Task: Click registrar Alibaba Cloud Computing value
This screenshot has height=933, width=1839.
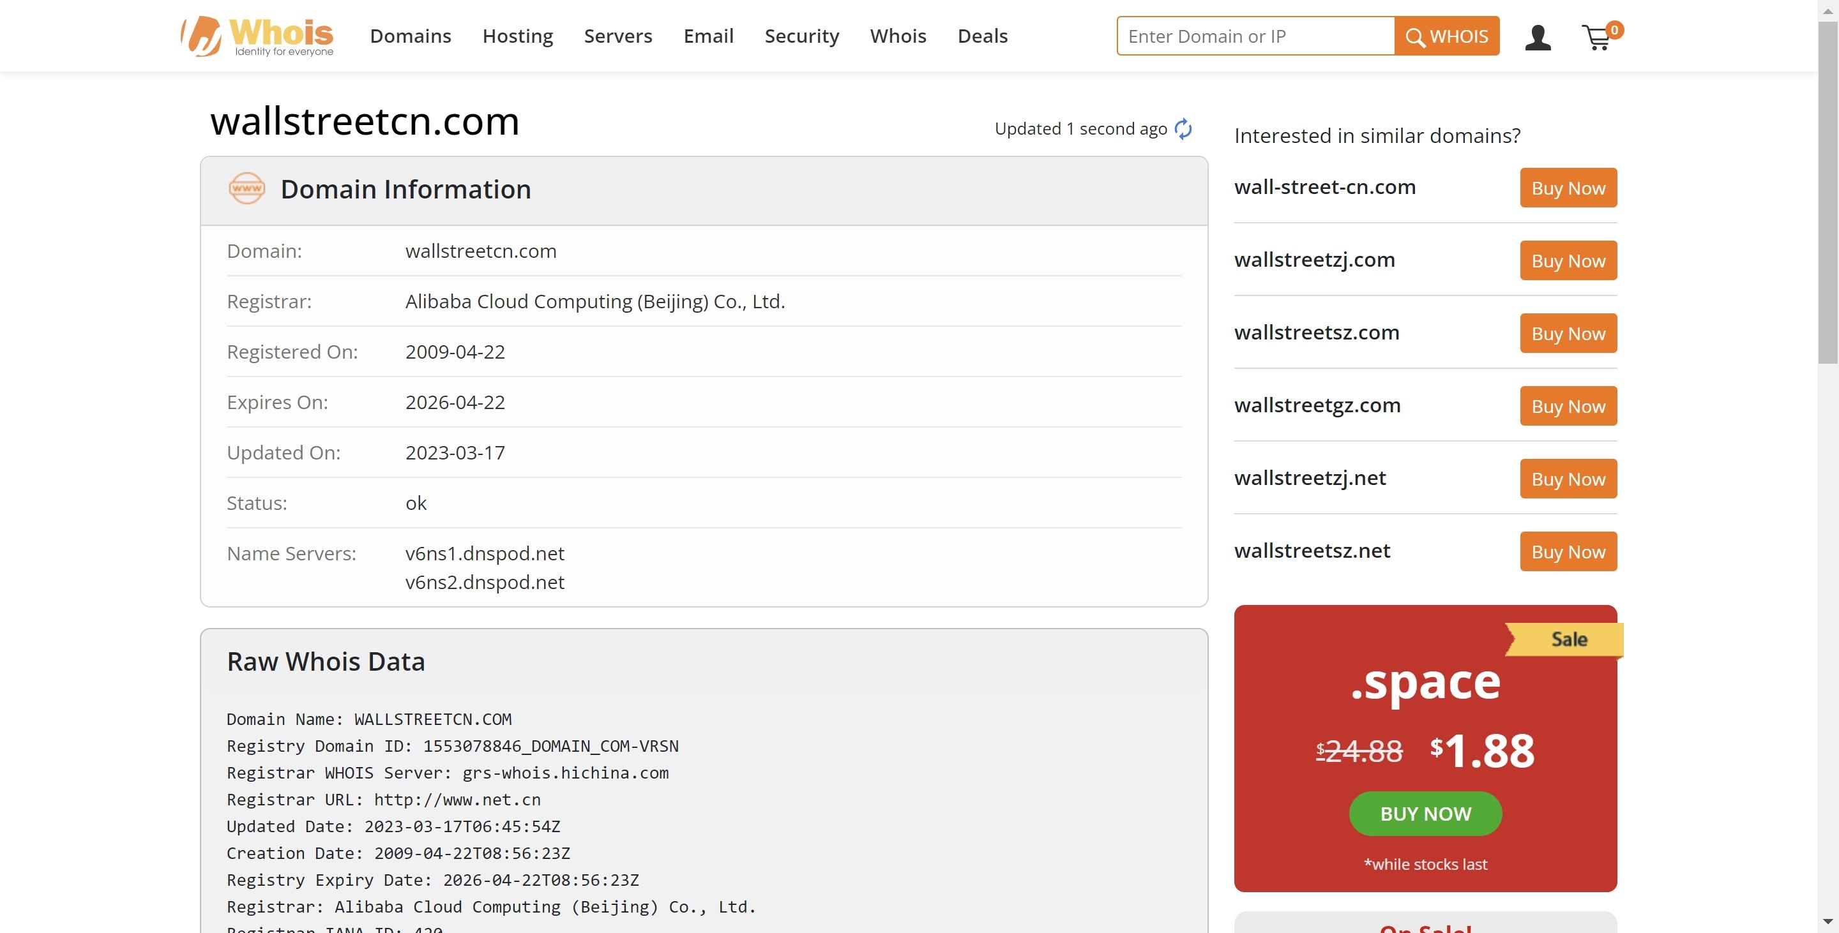Action: pos(594,302)
